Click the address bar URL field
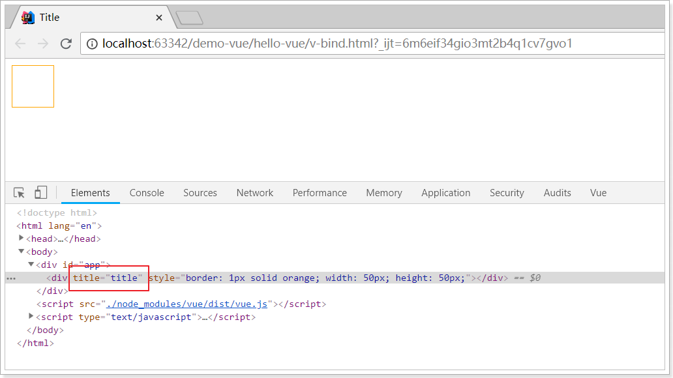 tap(372, 44)
